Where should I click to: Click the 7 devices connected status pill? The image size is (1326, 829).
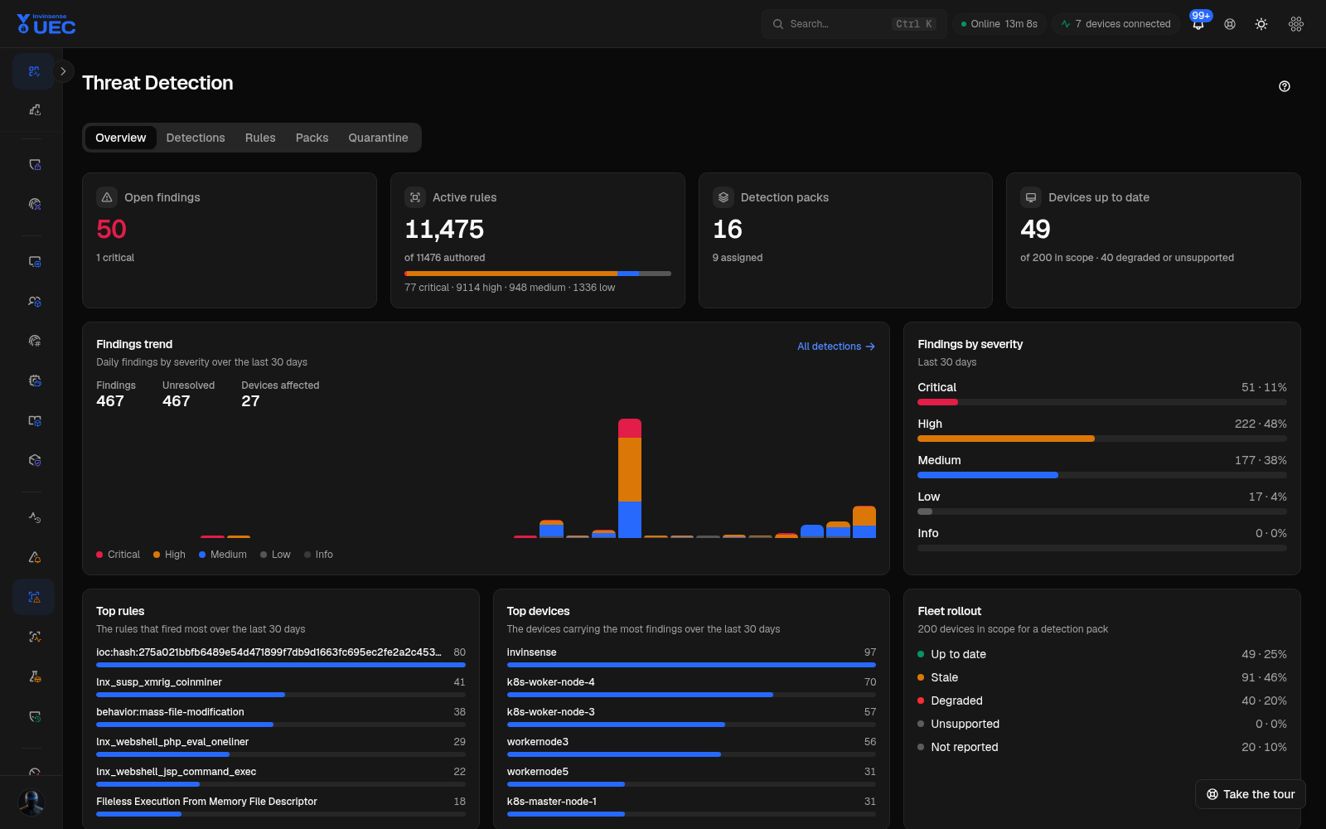(1115, 24)
